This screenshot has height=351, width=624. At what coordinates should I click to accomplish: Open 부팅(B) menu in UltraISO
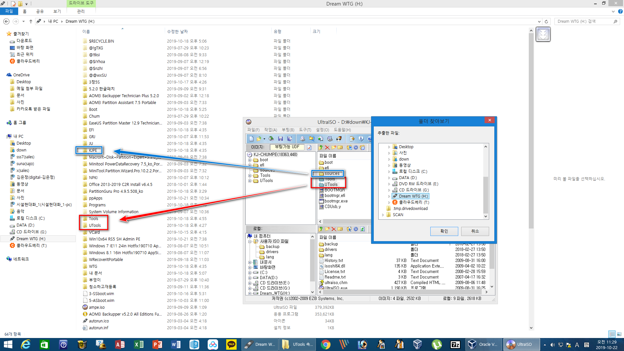point(288,130)
